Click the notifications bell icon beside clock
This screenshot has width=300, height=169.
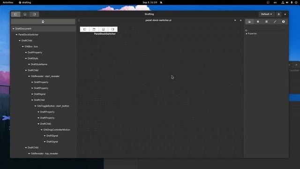click(x=161, y=2)
